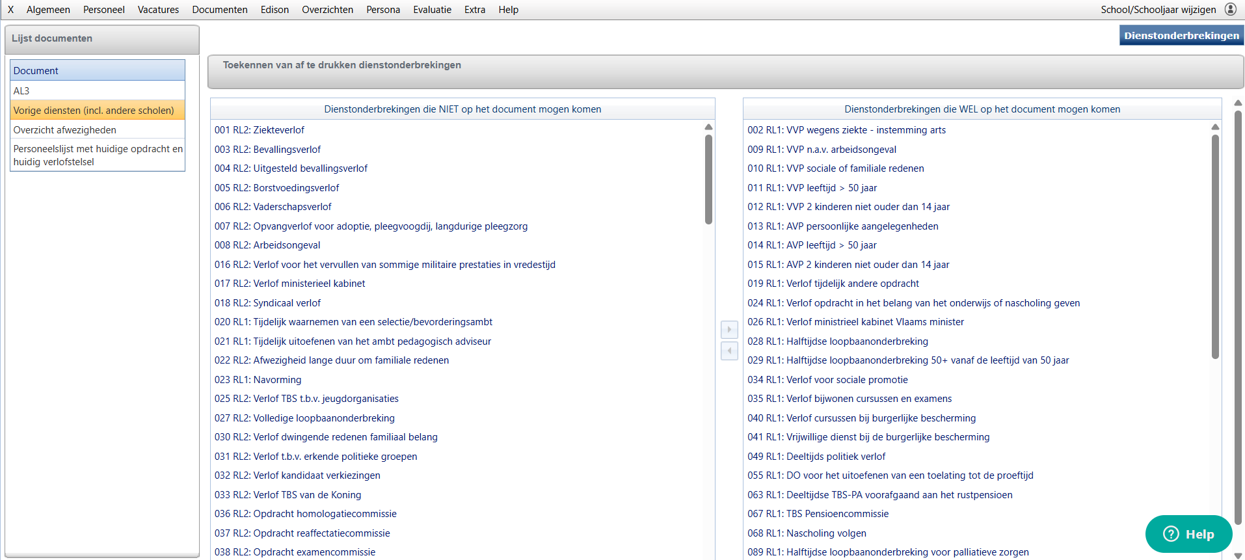
Task: Open the Personeel menu
Action: click(103, 10)
